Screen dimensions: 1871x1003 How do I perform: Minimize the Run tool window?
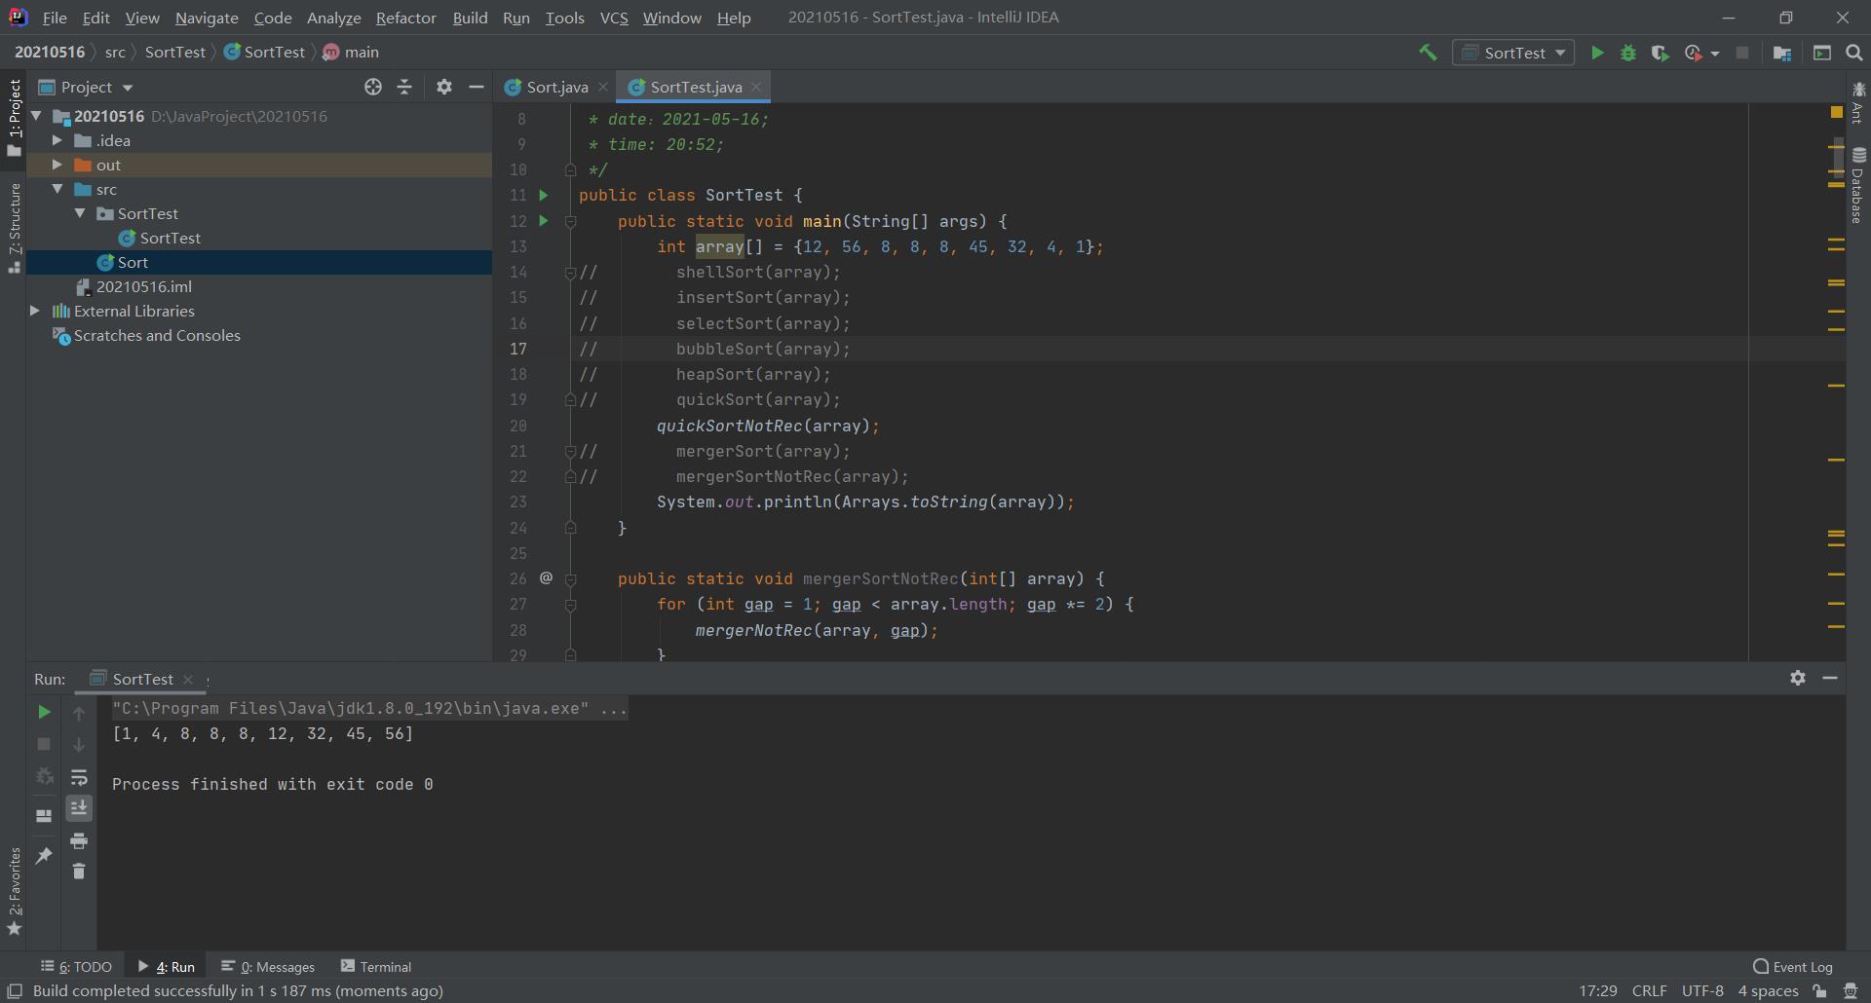tap(1830, 678)
